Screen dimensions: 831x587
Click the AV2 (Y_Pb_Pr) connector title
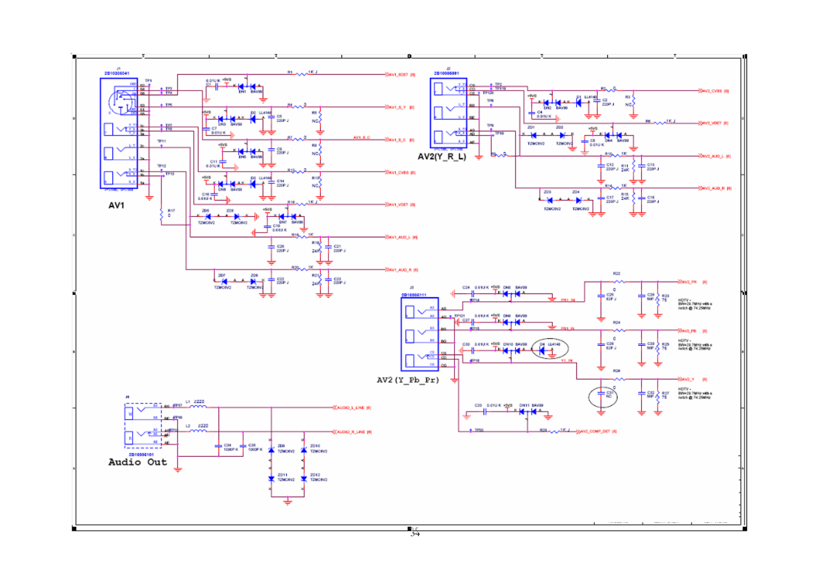pos(408,380)
